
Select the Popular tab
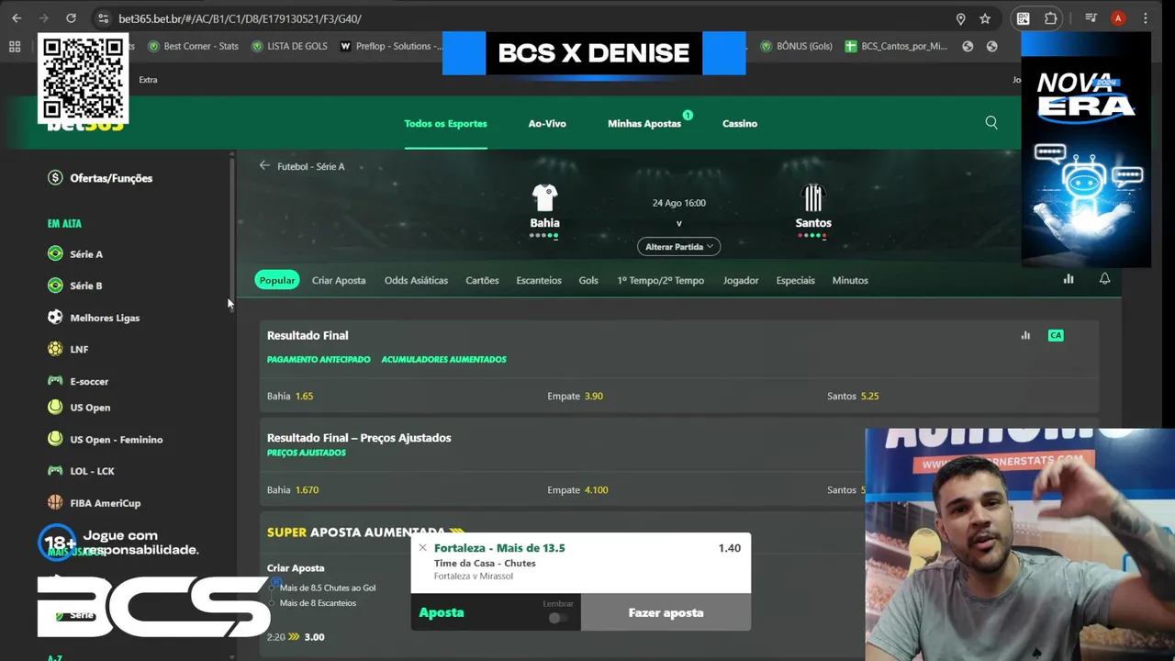277,280
